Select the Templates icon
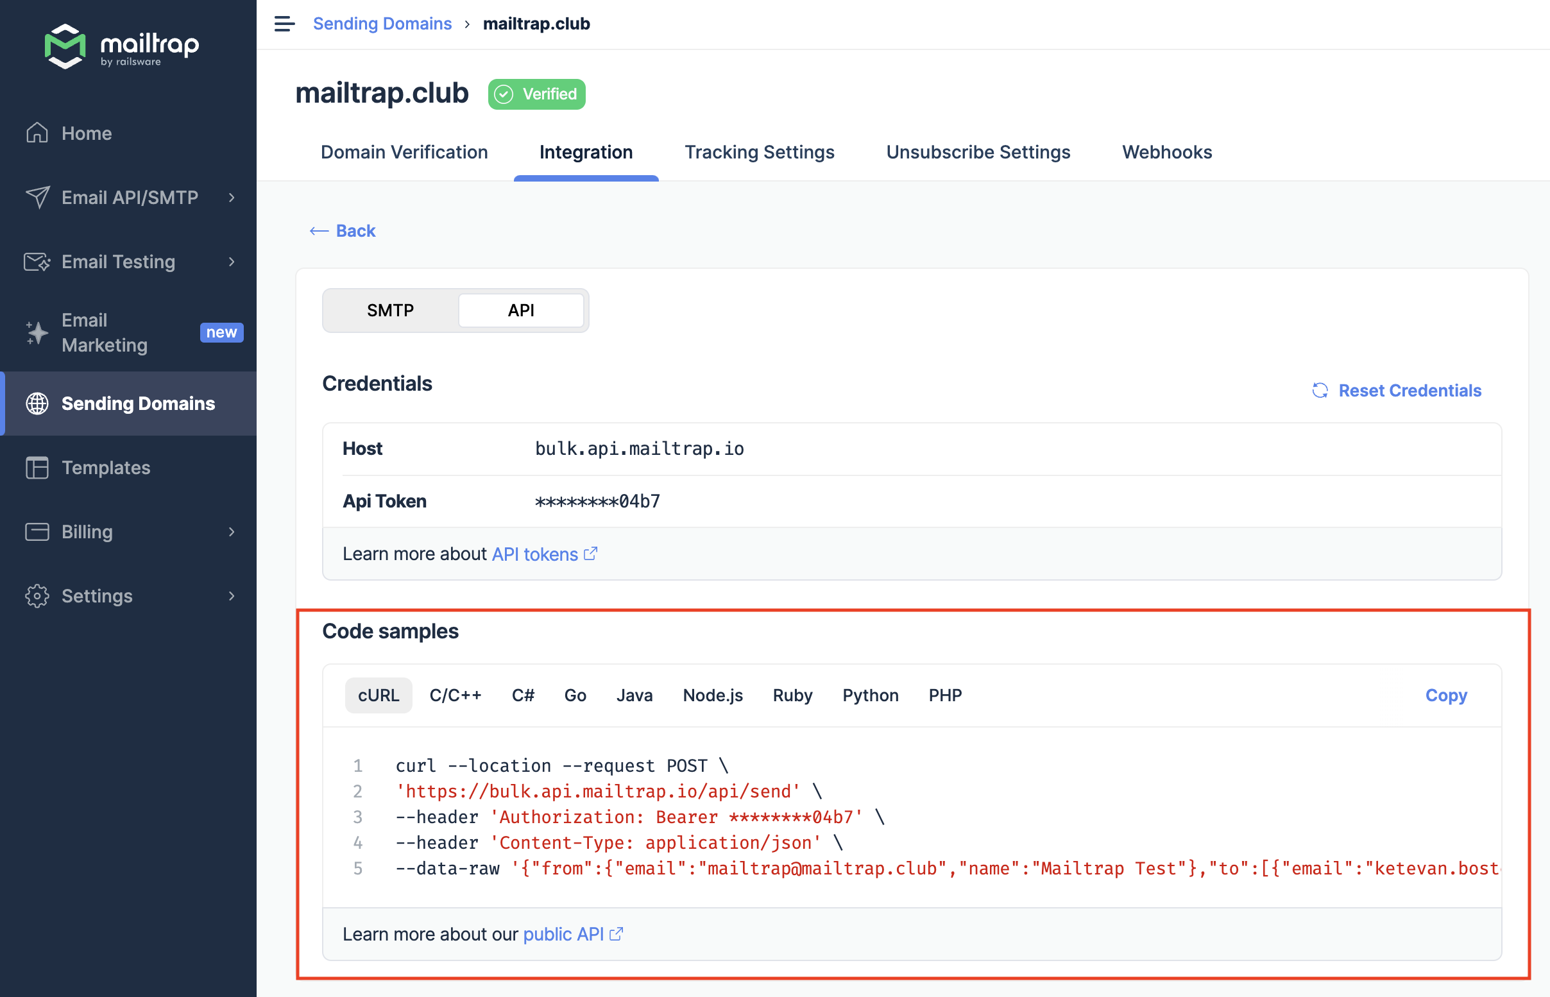The image size is (1550, 997). 37,468
